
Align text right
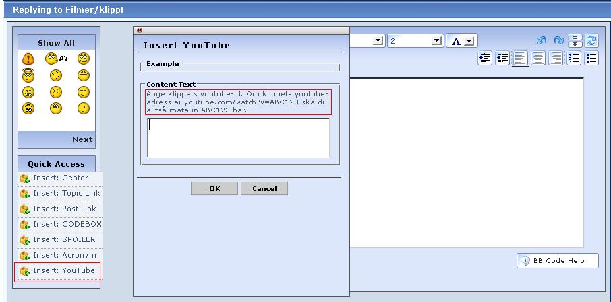pyautogui.click(x=556, y=59)
